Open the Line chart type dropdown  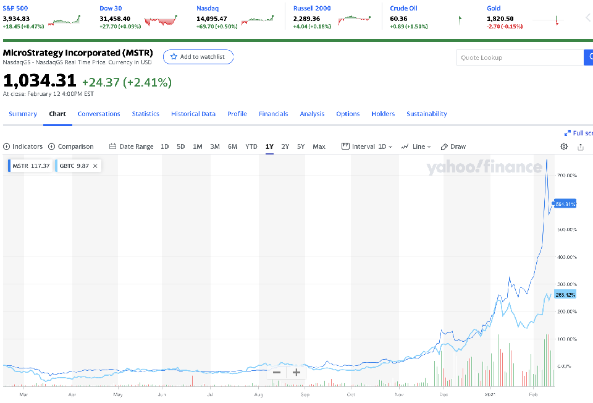(x=422, y=146)
